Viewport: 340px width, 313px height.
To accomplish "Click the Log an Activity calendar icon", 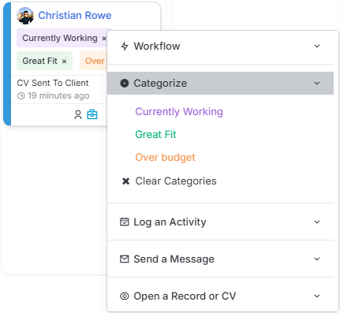I will (x=125, y=222).
